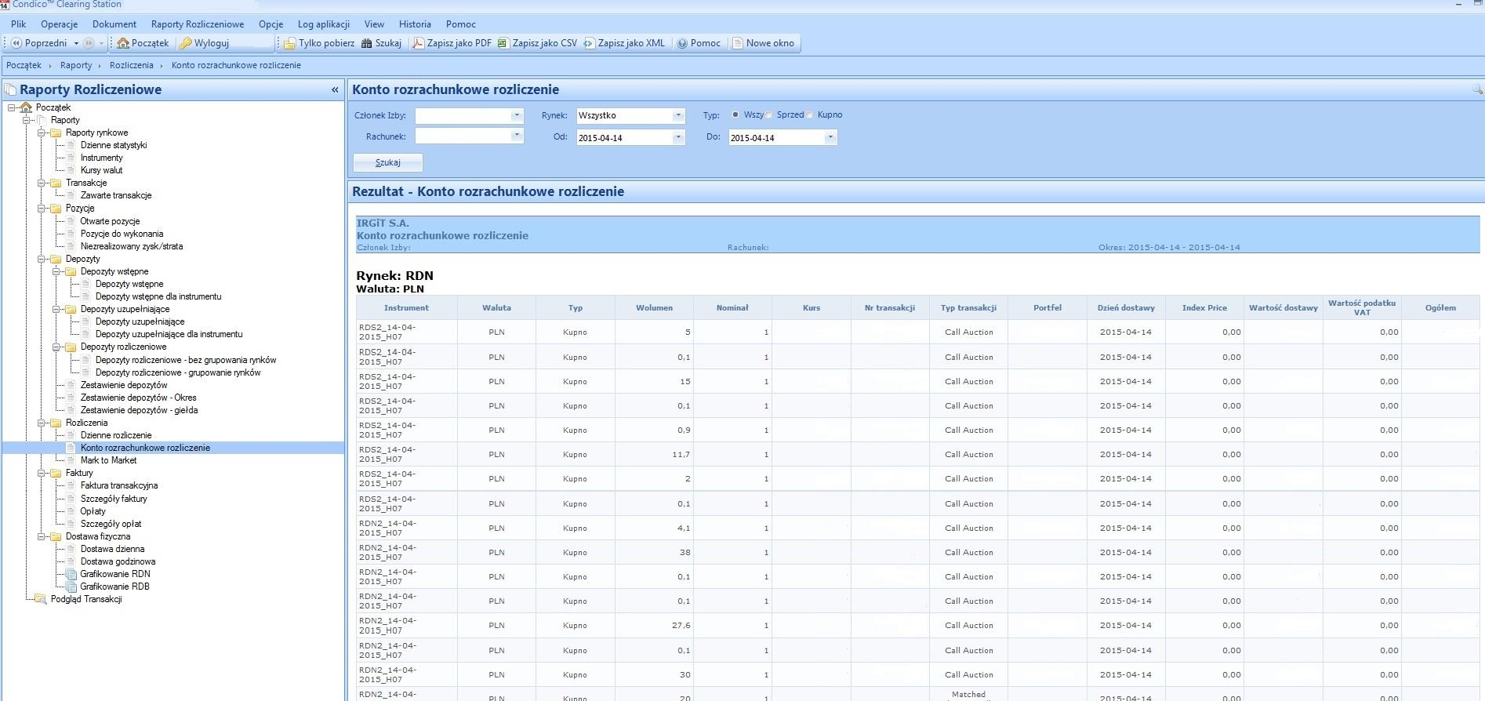Open the Plik menu
The height and width of the screenshot is (701, 1485).
(x=19, y=24)
